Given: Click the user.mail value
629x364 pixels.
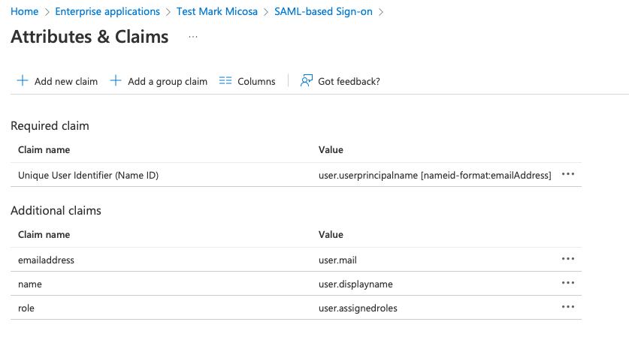Looking at the screenshot, I should pos(339,260).
